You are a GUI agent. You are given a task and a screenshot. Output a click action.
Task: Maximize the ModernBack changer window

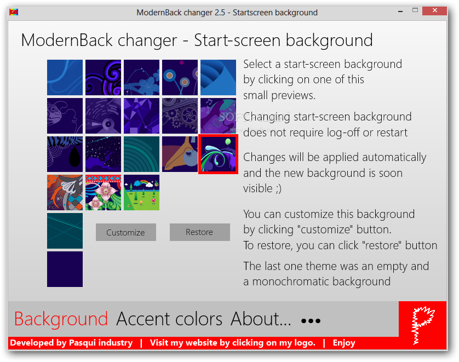pos(415,10)
